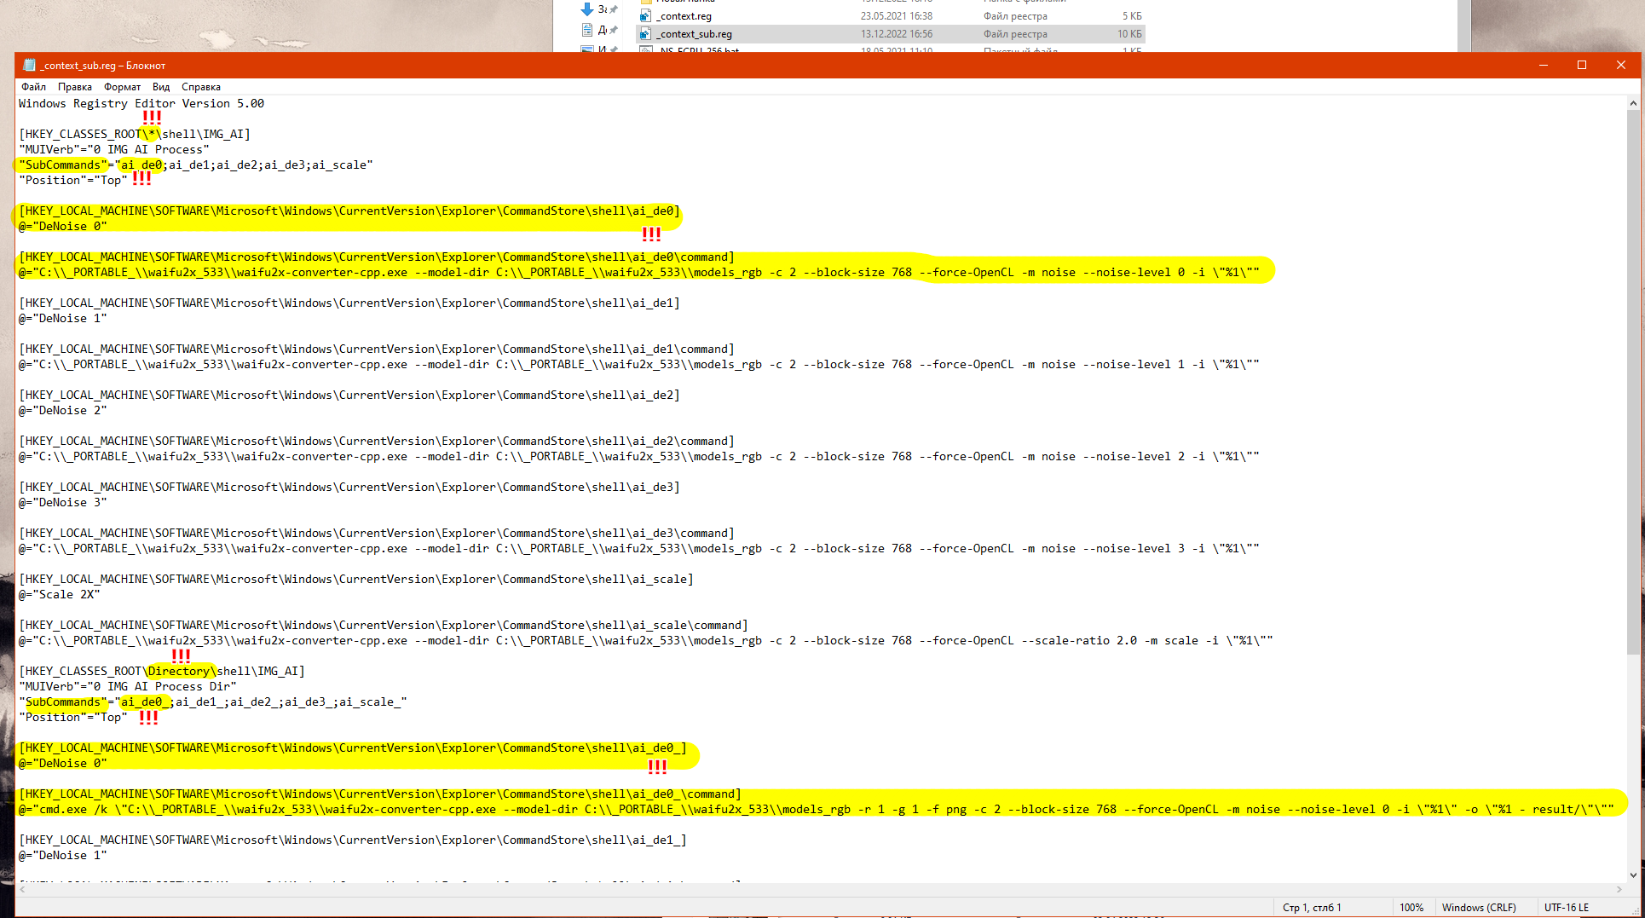Click the date "13.12.2022 16:56" in Explorer

pos(897,34)
